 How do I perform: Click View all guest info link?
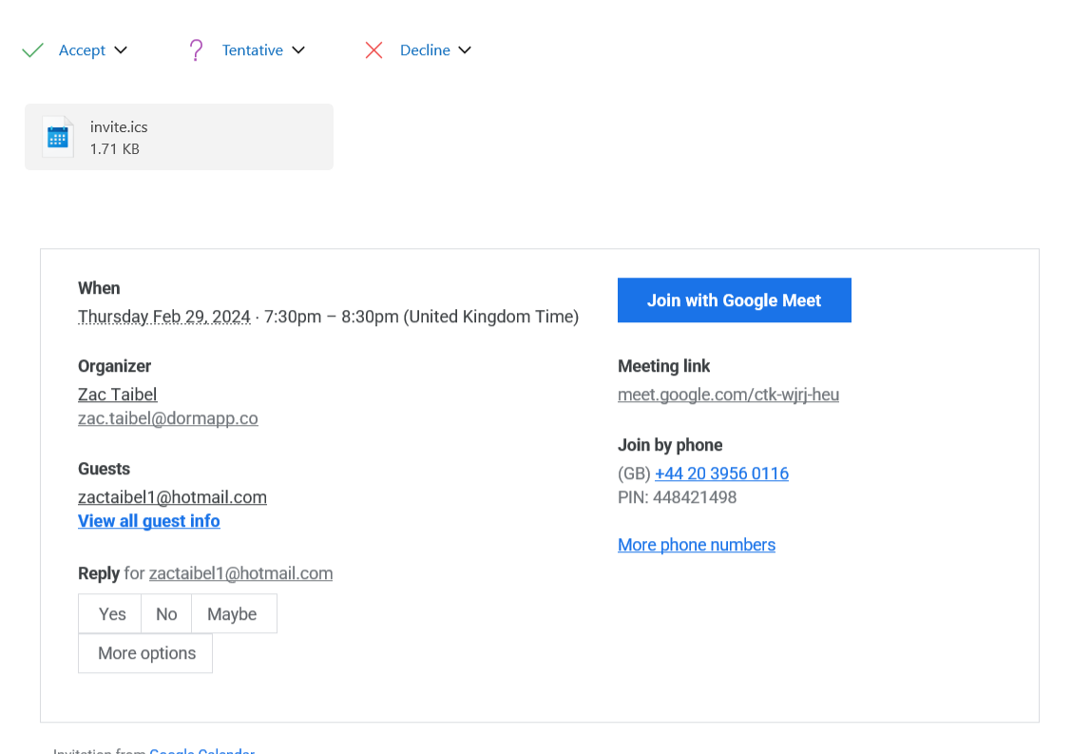click(x=149, y=521)
